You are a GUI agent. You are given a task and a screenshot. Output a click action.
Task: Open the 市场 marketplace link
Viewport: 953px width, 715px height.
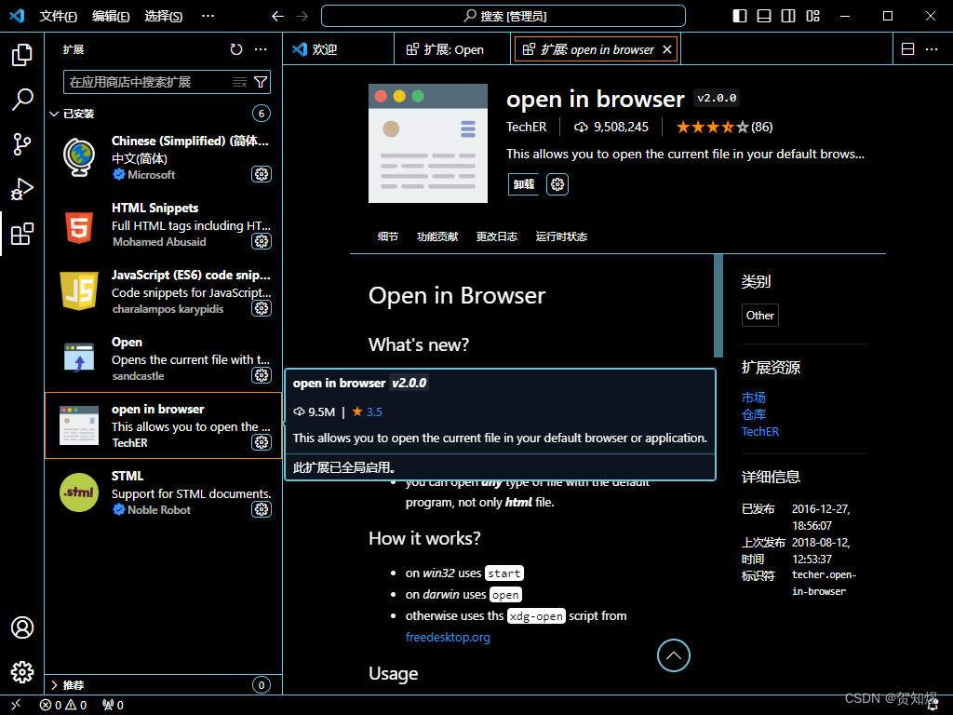pos(754,398)
